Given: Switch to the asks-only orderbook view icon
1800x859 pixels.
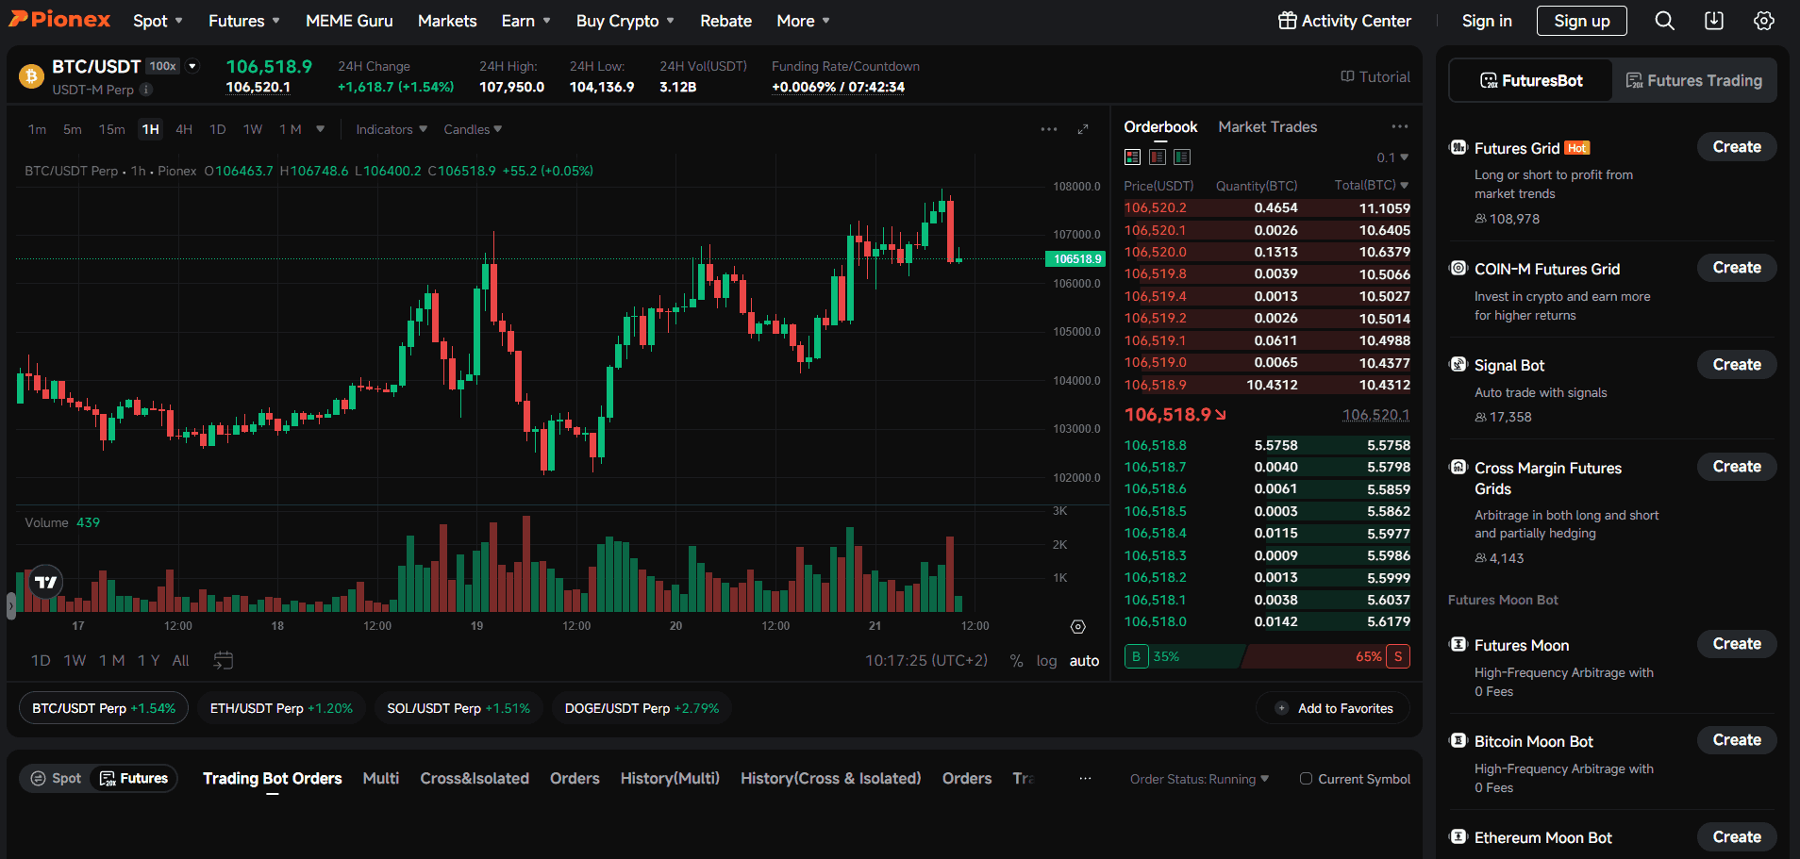Looking at the screenshot, I should pyautogui.click(x=1158, y=157).
